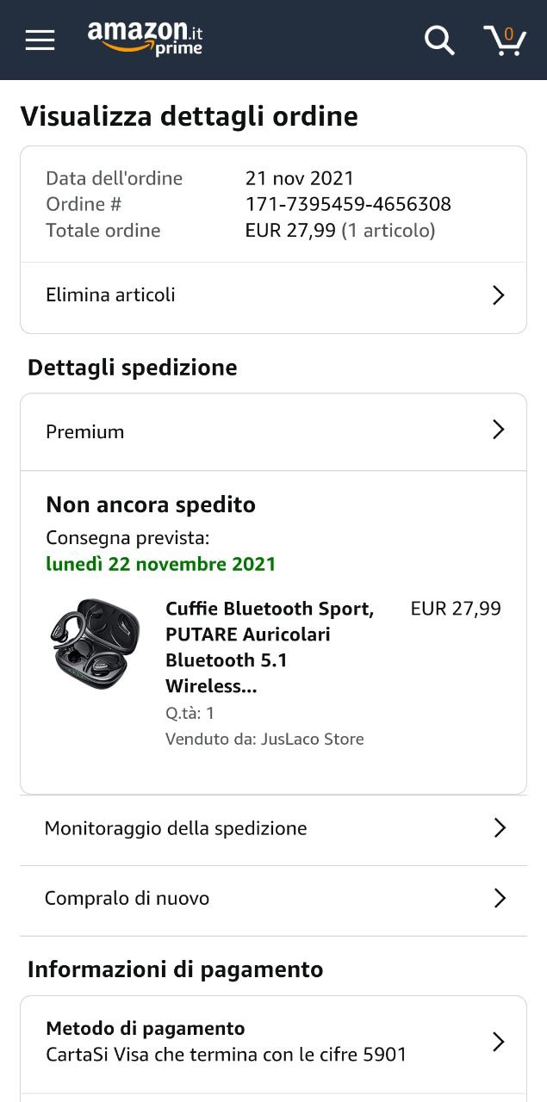
Task: Tap the Metodo di pagamento chevron
Action: 498,1042
